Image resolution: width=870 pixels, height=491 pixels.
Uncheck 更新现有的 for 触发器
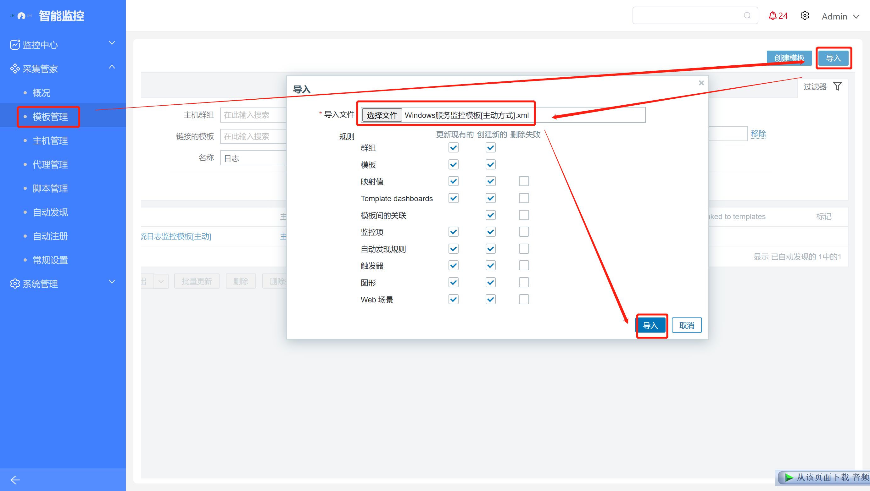pos(453,266)
